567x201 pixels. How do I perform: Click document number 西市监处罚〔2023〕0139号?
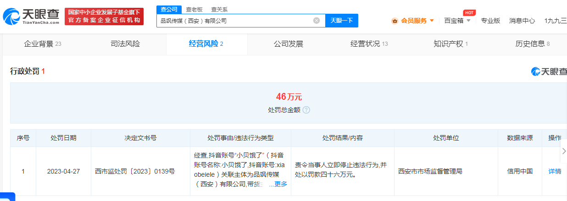(135, 171)
